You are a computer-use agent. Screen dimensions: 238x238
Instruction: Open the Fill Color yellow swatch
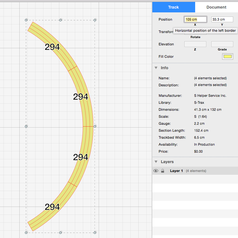[x=228, y=56]
